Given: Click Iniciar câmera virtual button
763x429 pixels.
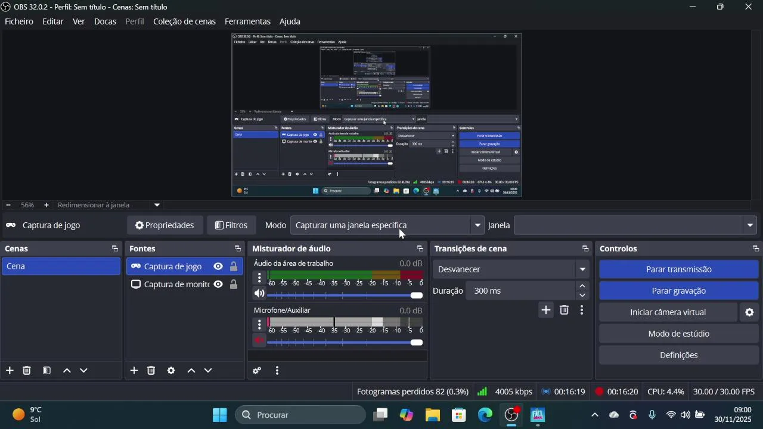Looking at the screenshot, I should [668, 312].
